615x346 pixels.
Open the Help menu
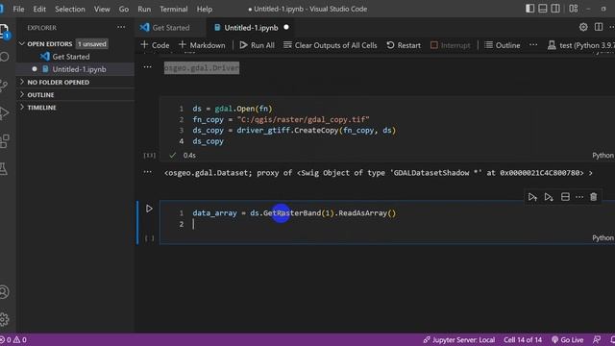pyautogui.click(x=205, y=9)
